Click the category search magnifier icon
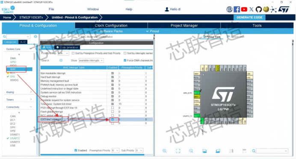This screenshot has height=159, width=296. tap(5, 37)
